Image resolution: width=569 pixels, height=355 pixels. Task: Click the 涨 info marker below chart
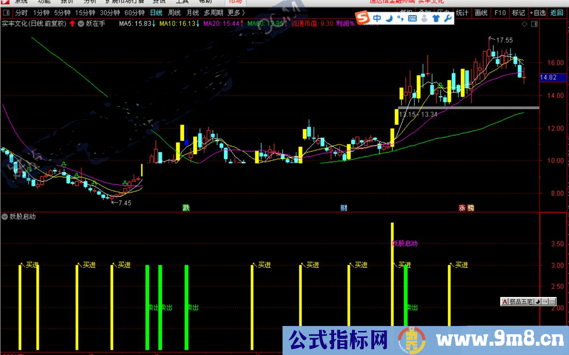(x=462, y=208)
